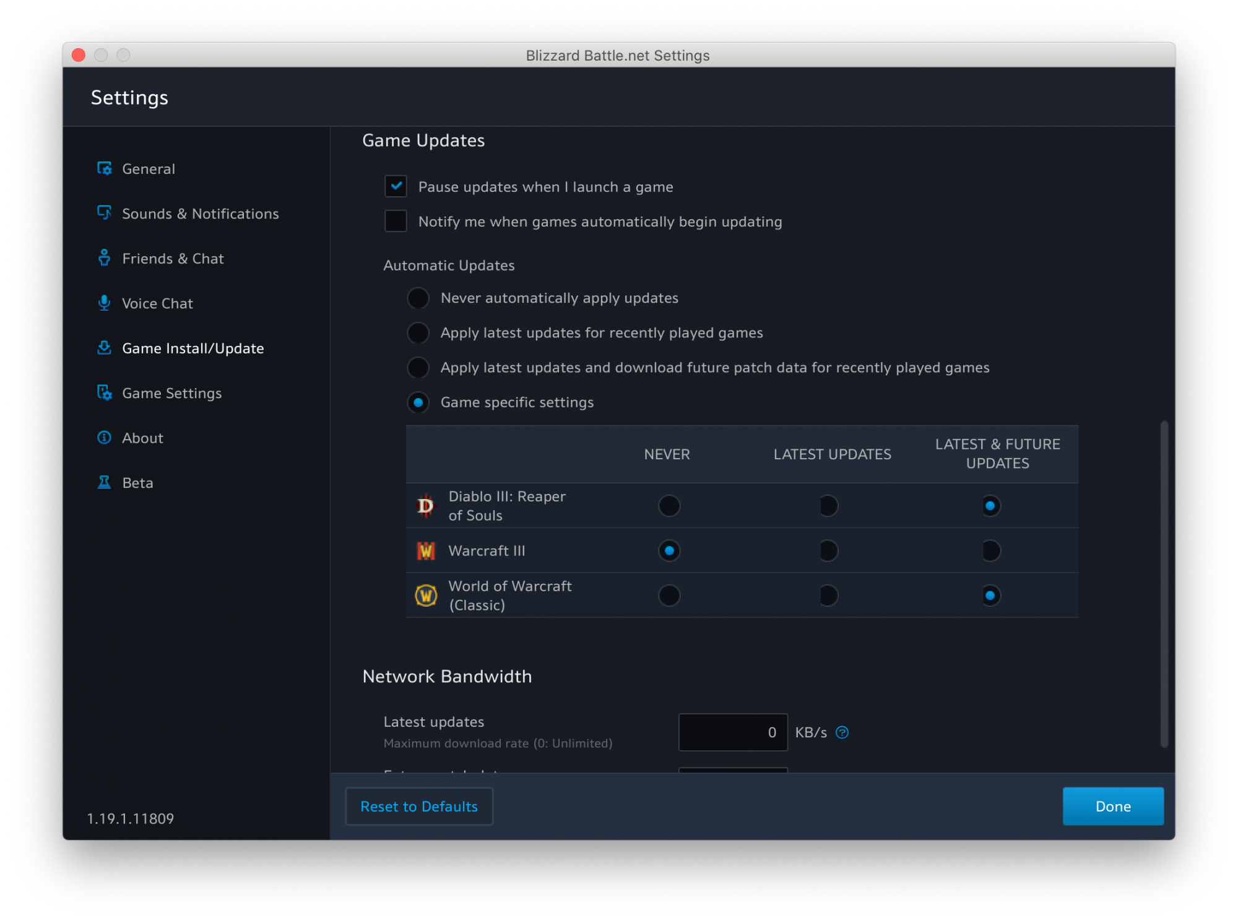1238x923 pixels.
Task: Click the Game Settings sidebar icon
Action: coord(104,392)
